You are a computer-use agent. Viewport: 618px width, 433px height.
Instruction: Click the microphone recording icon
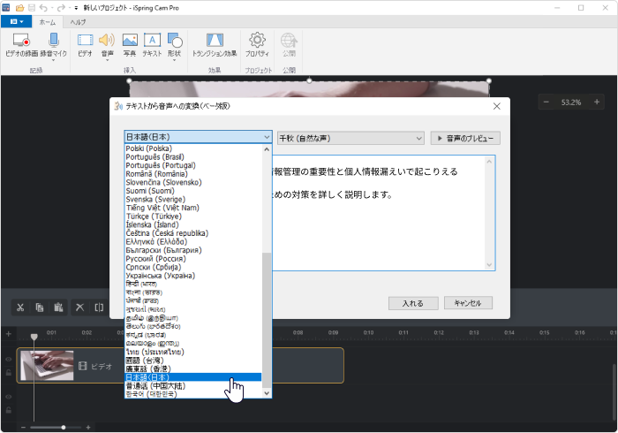[54, 40]
